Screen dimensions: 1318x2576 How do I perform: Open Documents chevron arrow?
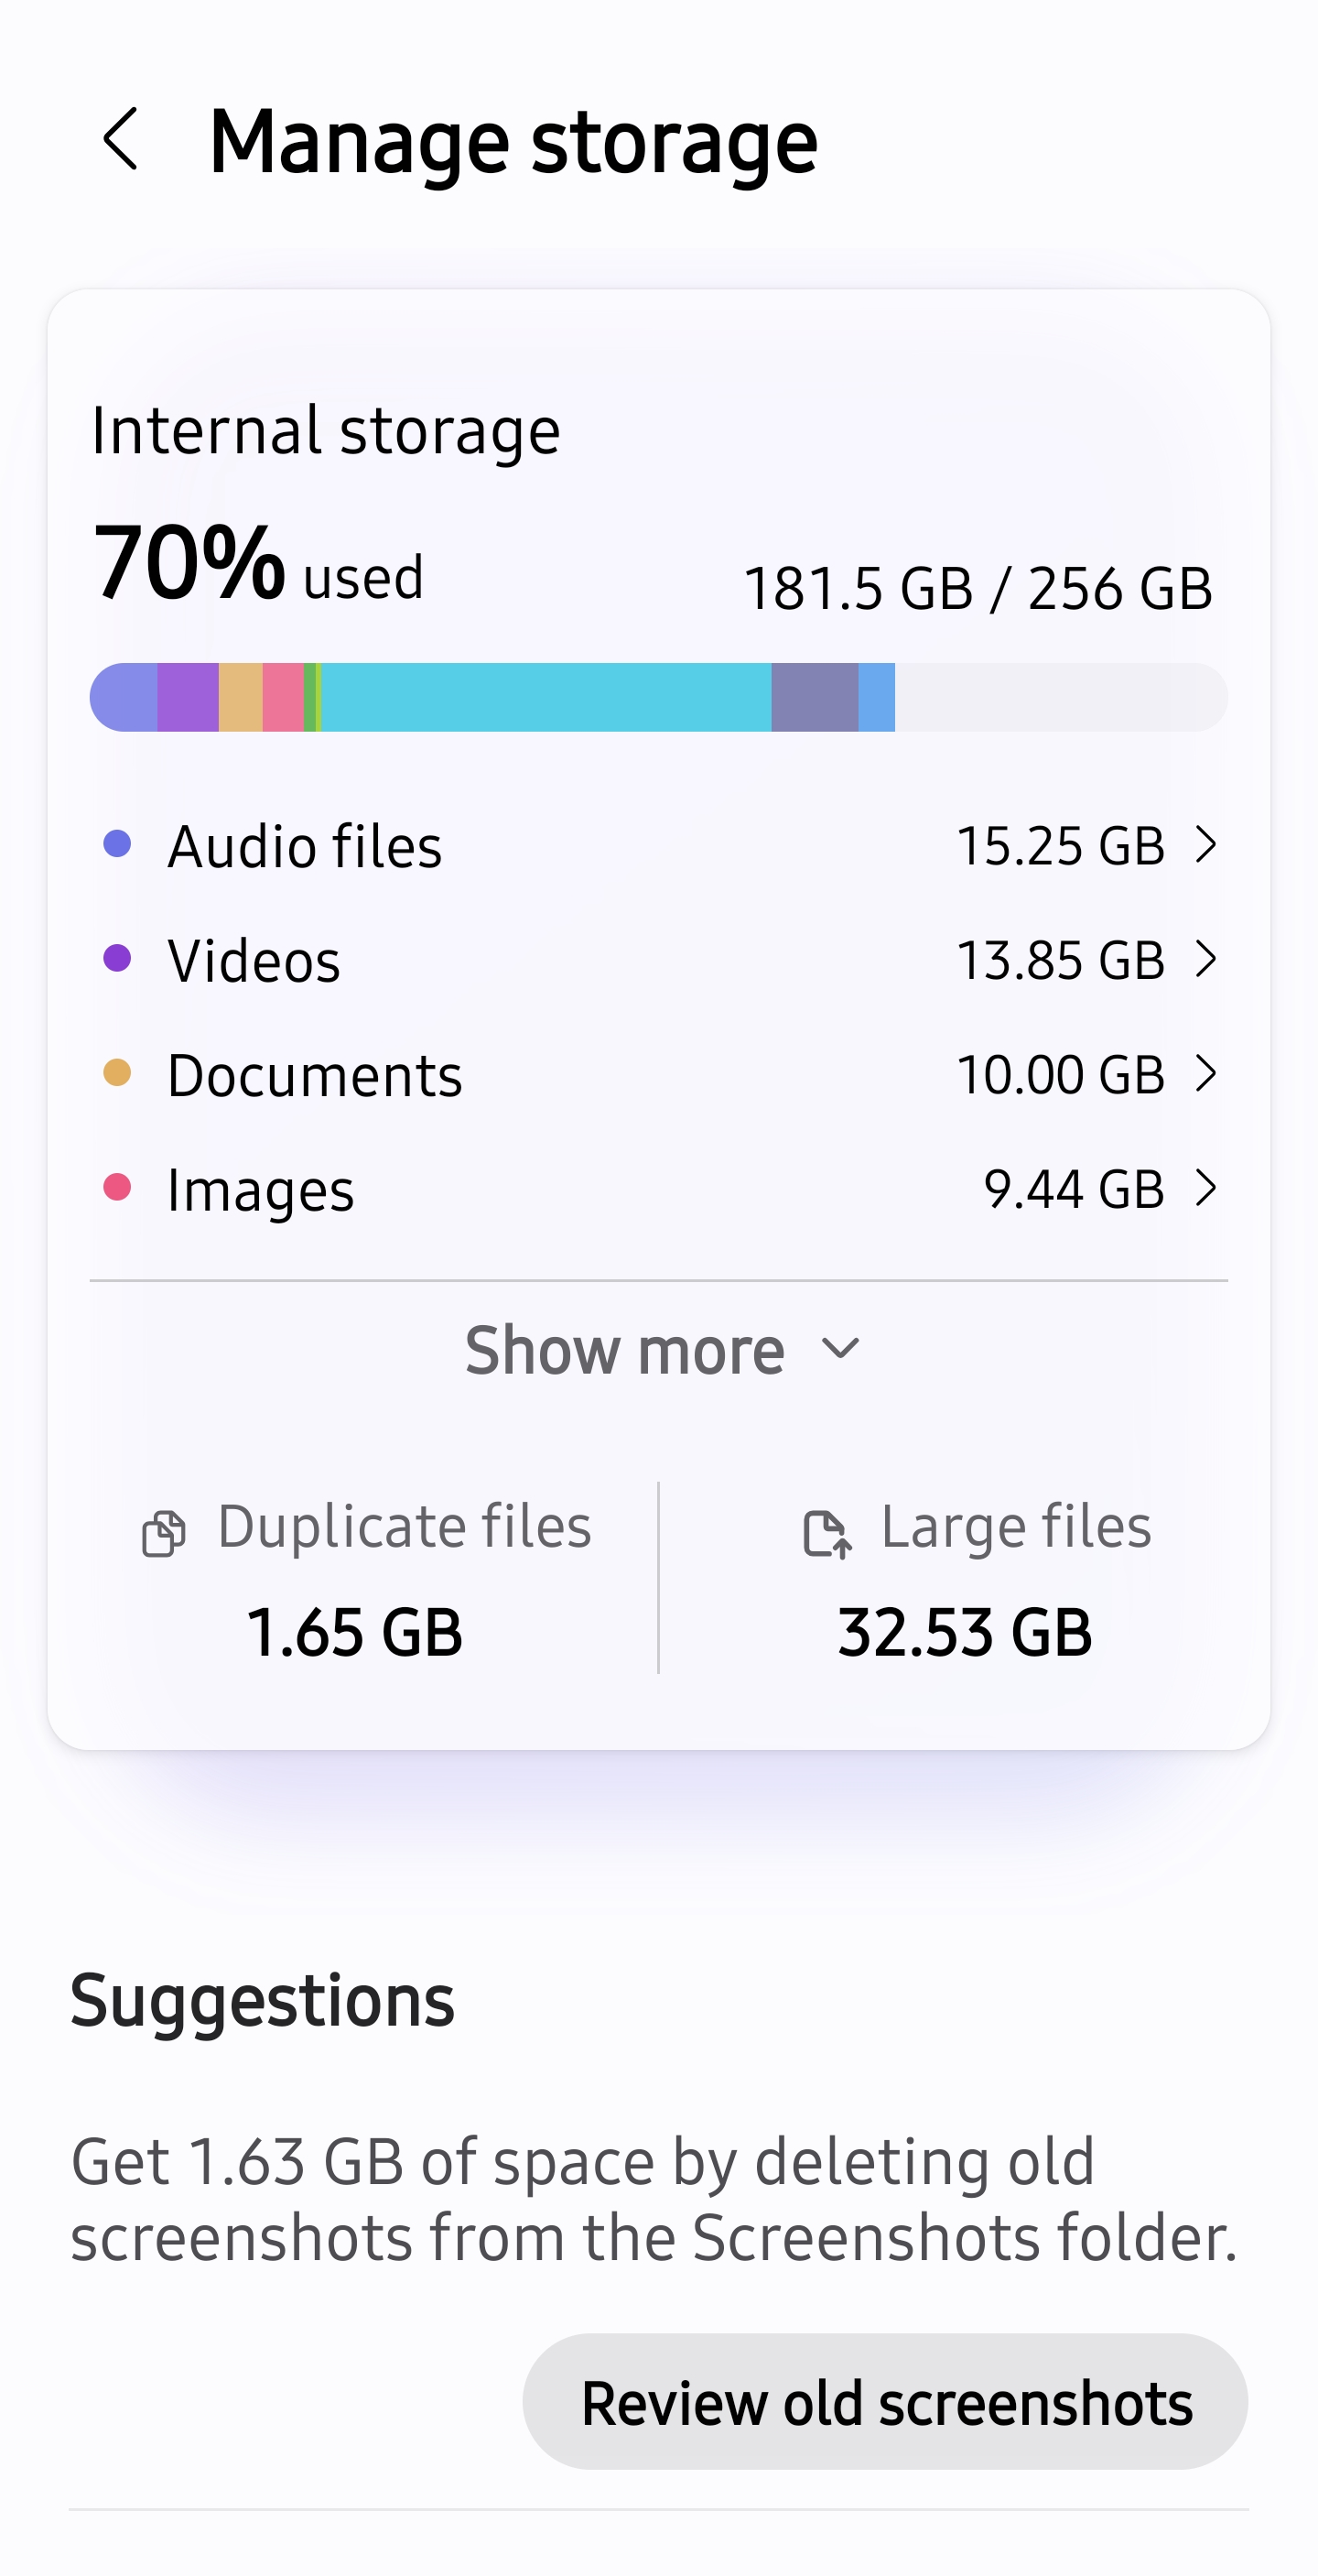pyautogui.click(x=1206, y=1073)
